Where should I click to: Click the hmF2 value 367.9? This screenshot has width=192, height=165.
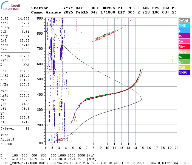pos(24,91)
